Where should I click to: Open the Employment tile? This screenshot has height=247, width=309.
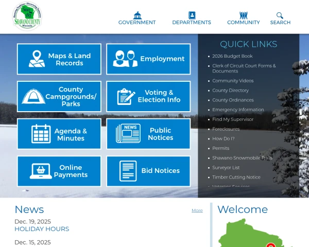pyautogui.click(x=148, y=59)
